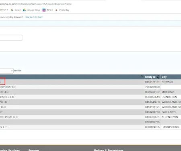Focus the browser address bar URL
Screen dimensions: 181x151
pos(36,4)
